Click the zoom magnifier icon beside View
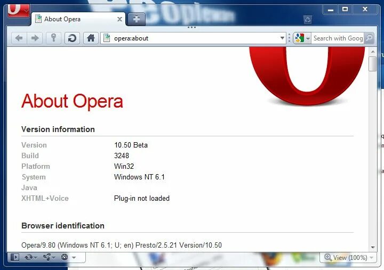 tap(328, 257)
